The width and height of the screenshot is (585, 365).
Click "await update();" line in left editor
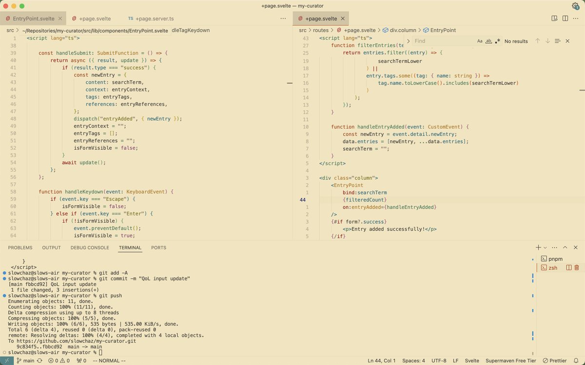click(84, 162)
